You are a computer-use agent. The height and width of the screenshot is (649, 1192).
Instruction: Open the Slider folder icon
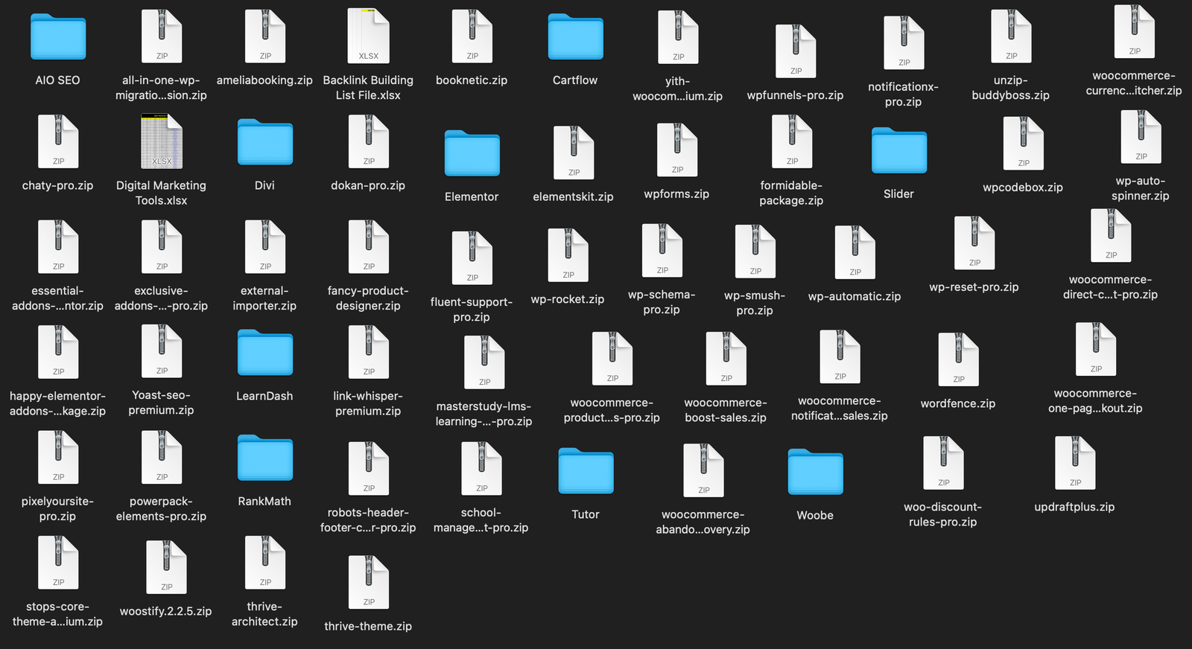[899, 150]
